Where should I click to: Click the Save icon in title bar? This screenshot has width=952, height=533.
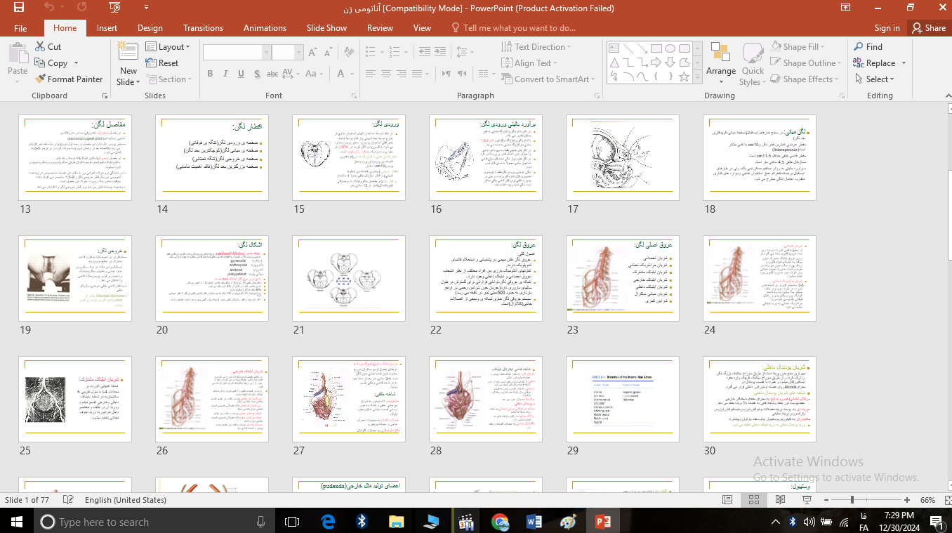[x=18, y=8]
